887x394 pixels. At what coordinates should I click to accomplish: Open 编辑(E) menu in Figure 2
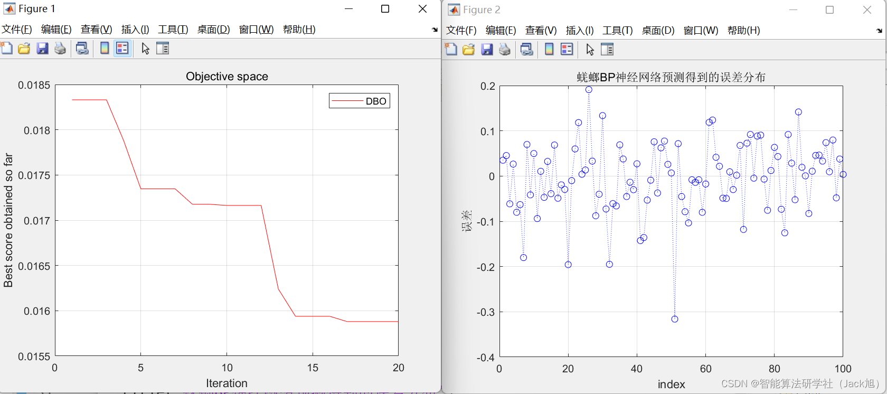(x=501, y=31)
